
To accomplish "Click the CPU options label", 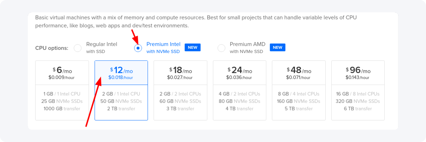I will coord(52,48).
